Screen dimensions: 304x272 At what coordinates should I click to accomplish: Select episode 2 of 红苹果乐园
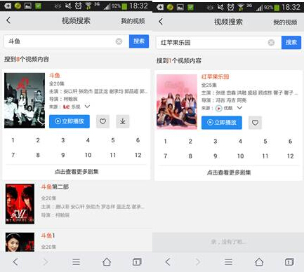pyautogui.click(x=190, y=142)
